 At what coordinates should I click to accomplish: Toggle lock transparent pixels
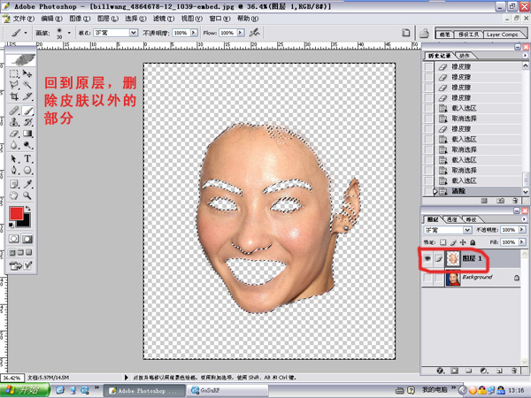pos(443,242)
